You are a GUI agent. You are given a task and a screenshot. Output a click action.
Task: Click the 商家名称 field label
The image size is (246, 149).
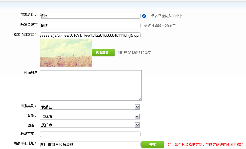[29, 15]
